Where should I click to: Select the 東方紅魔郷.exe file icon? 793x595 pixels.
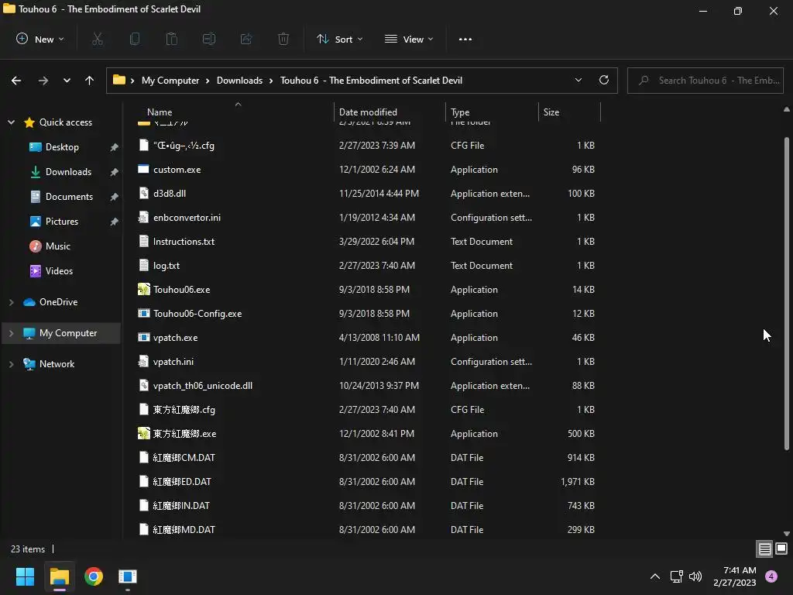(143, 434)
